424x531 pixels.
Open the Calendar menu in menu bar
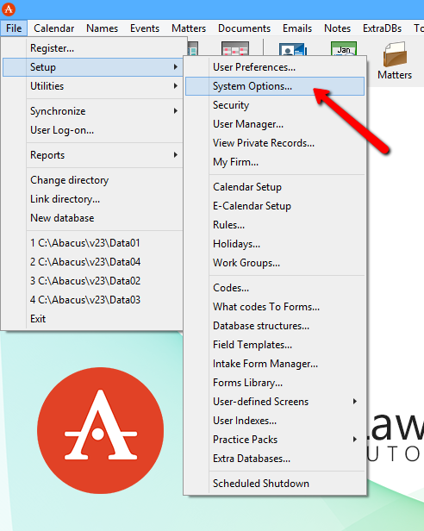click(x=53, y=28)
